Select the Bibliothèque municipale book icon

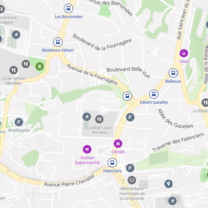click(x=132, y=180)
